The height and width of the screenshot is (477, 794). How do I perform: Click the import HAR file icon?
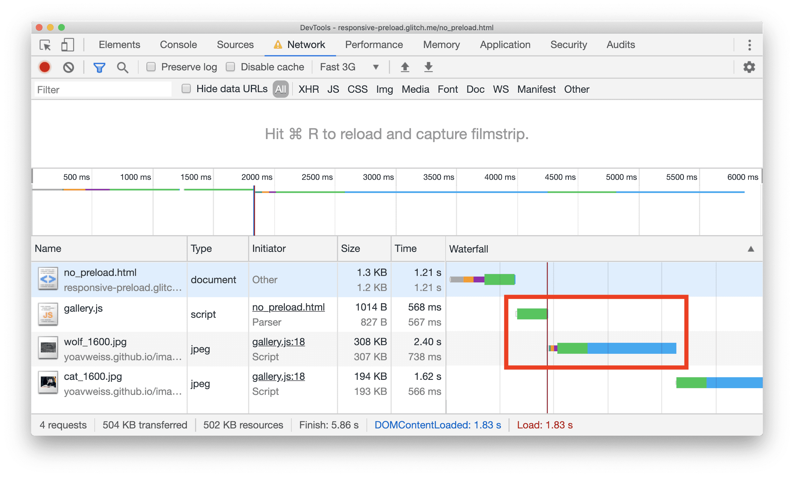[404, 68]
